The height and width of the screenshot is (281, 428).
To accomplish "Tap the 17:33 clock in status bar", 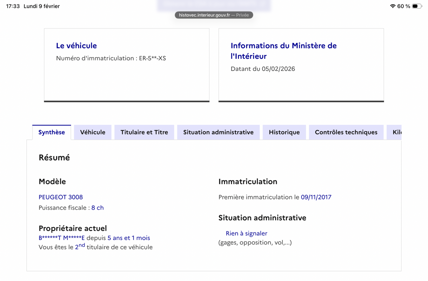I will (13, 6).
